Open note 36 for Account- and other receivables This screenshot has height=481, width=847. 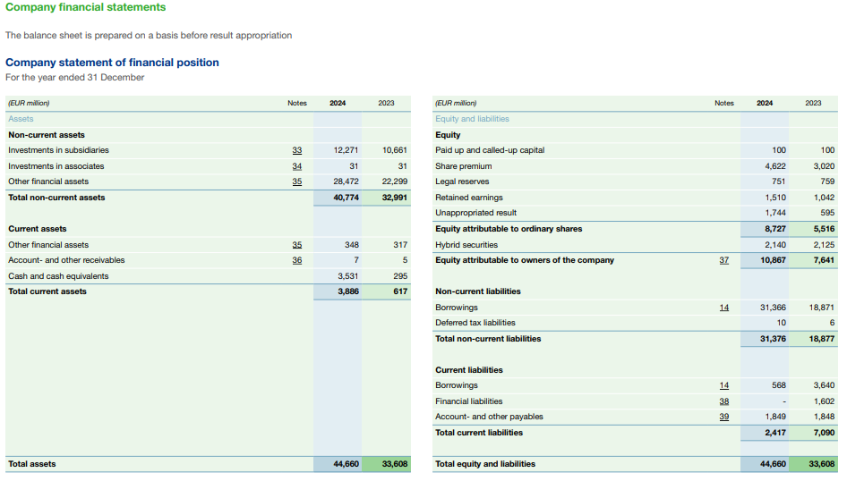(x=297, y=260)
